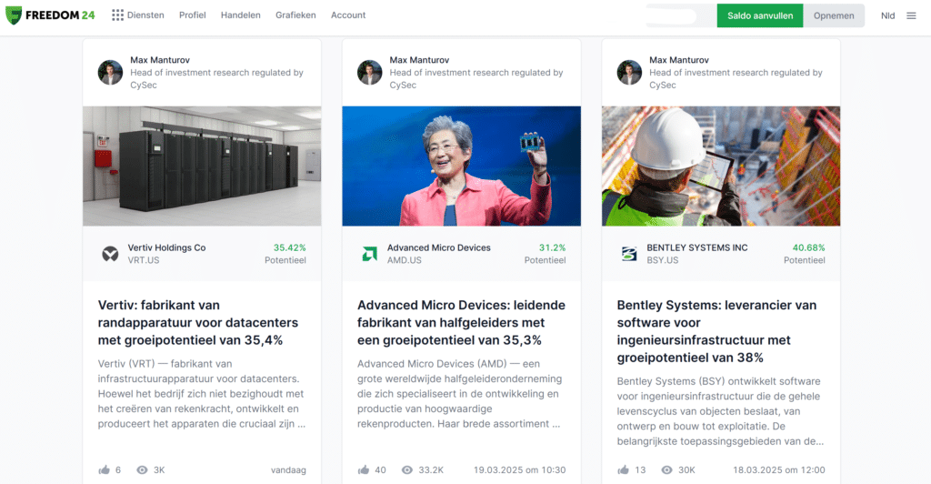Click the Freedom24 shield logo
Screen dimensions: 931x484
coord(14,15)
